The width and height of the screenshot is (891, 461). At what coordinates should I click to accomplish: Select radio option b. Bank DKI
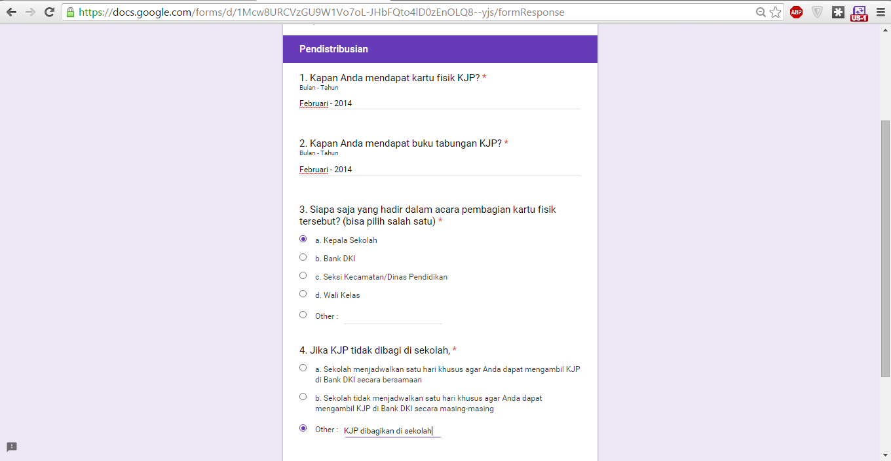303,257
